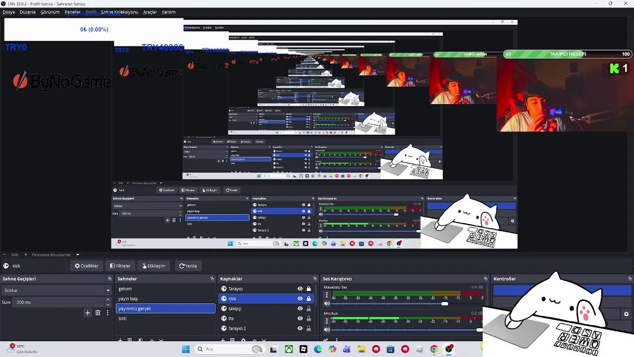Open Mic/Aux three-dot options
The image size is (634, 357).
(326, 321)
